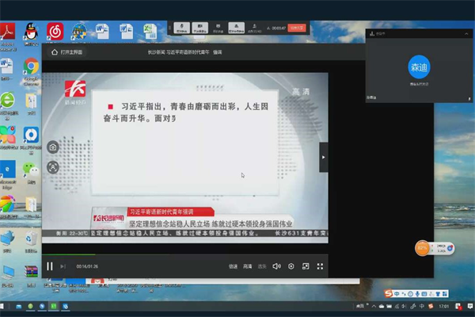
Task: Open NetEase Cloud Music desktop icon
Action: 55,32
